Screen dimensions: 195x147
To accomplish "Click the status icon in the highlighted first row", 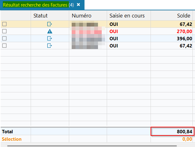I will tap(49, 24).
